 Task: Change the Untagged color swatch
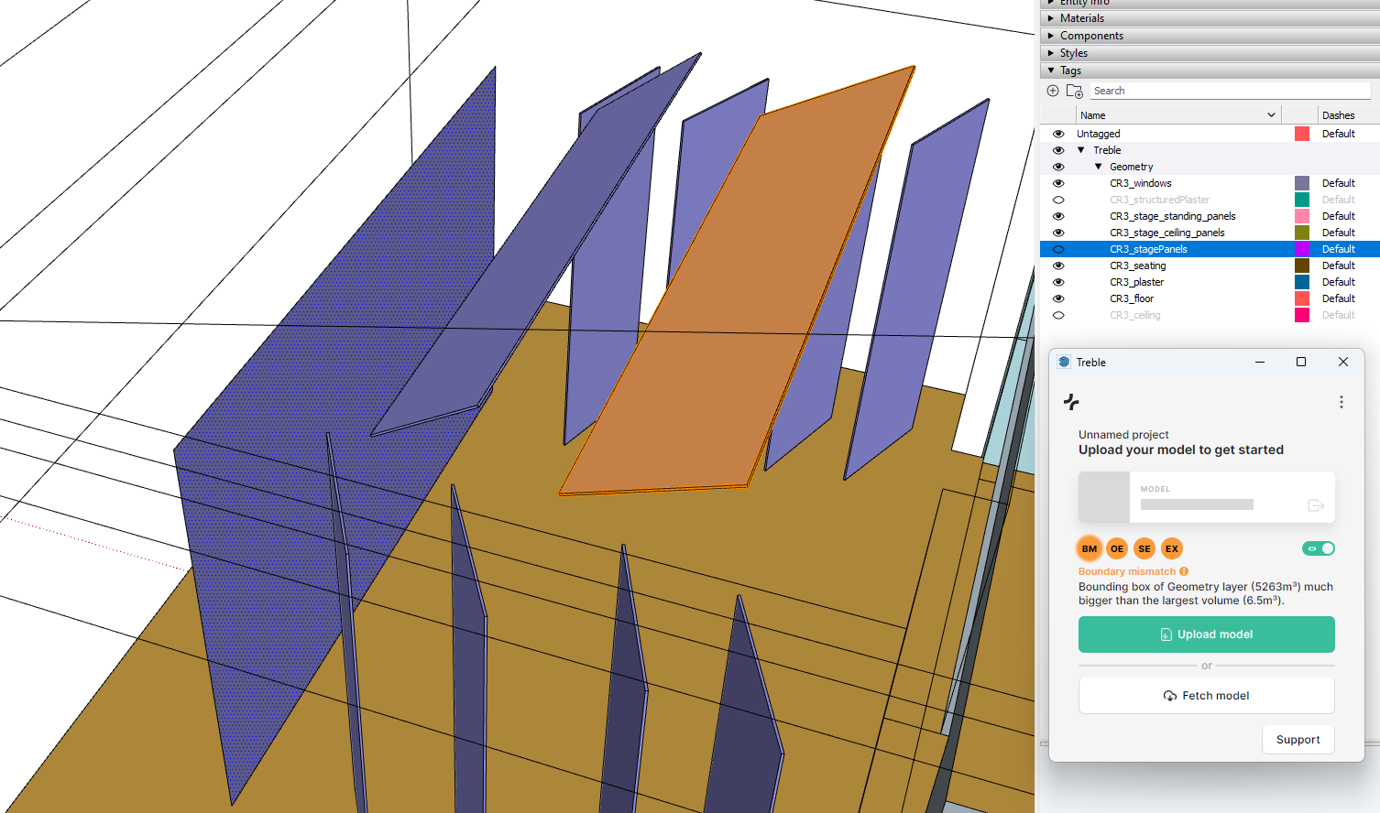pyautogui.click(x=1301, y=134)
